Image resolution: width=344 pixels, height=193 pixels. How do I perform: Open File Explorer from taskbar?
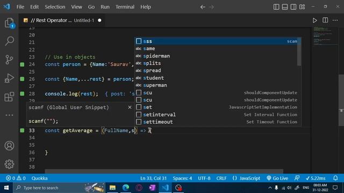[x=112, y=188]
